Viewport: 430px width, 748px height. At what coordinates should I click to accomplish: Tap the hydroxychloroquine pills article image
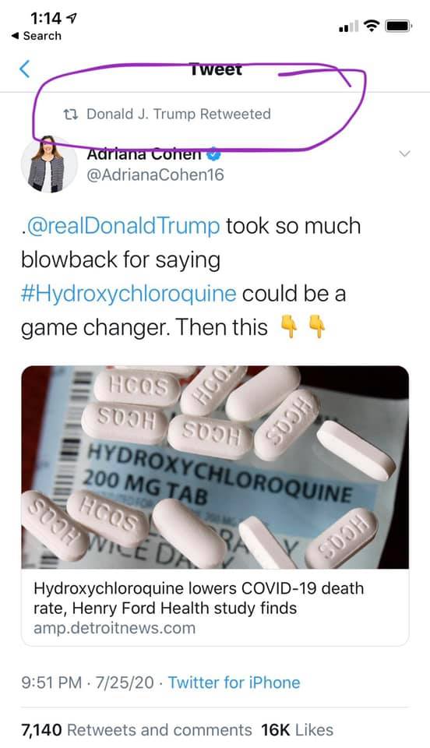coord(215,467)
